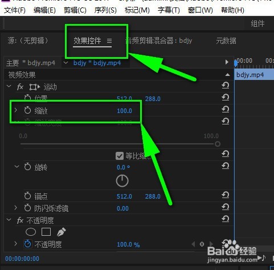Reset the 防闪烁滤镜 parameter
The width and height of the screenshot is (274, 270).
tap(226, 207)
